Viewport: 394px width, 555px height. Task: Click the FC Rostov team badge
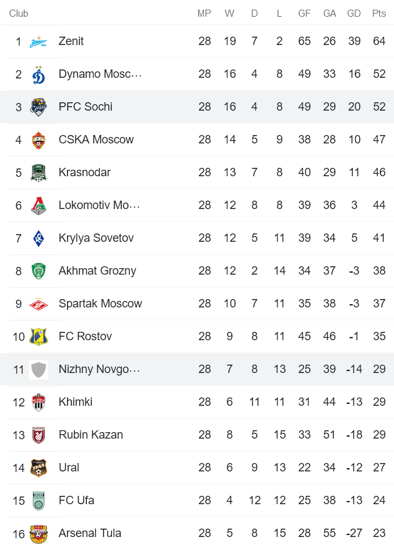pos(39,337)
